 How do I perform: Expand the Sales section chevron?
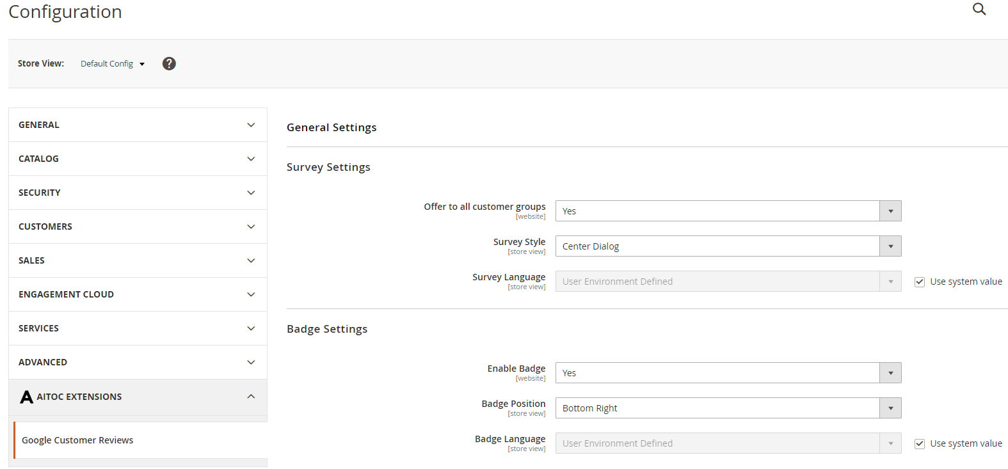pyautogui.click(x=251, y=260)
